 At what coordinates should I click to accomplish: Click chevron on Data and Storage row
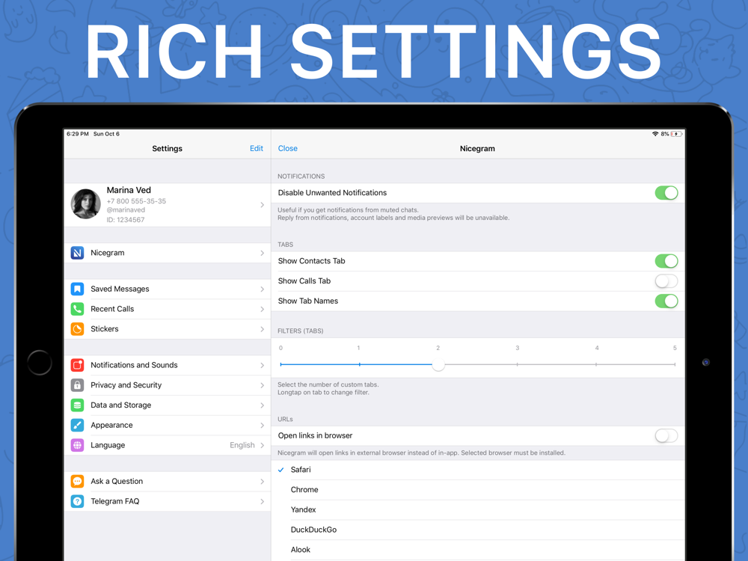(x=263, y=406)
